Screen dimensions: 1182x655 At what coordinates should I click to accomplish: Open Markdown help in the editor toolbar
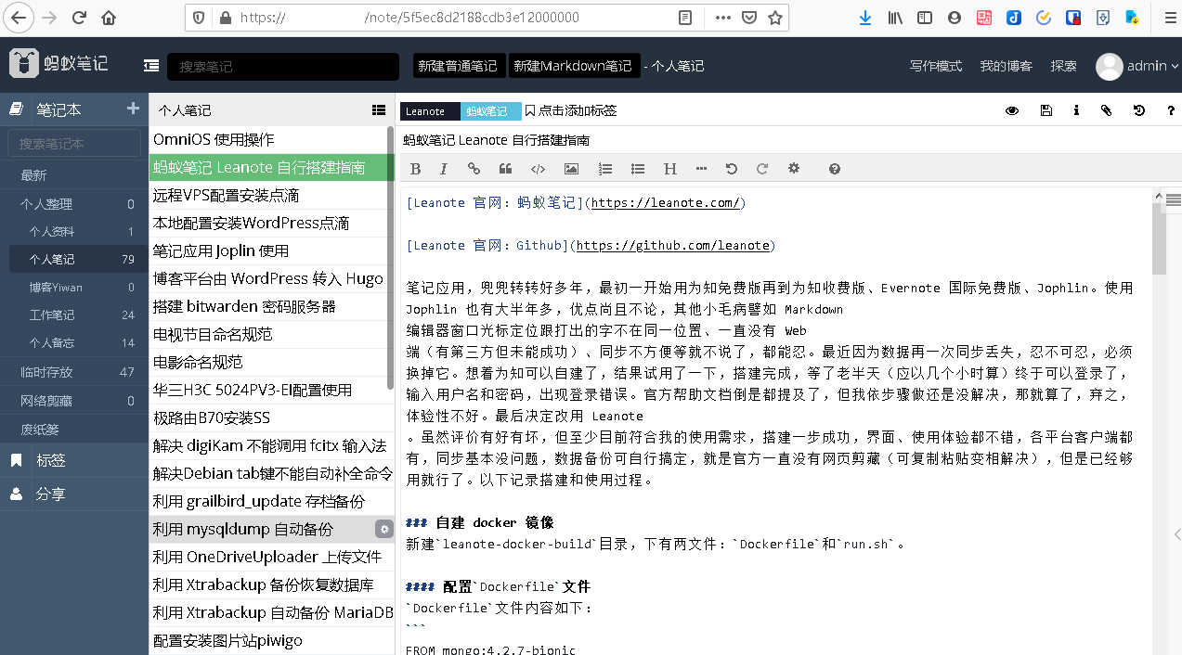pos(835,169)
